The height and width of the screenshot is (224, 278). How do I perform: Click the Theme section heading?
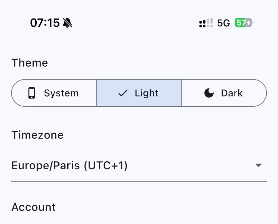[x=30, y=63]
